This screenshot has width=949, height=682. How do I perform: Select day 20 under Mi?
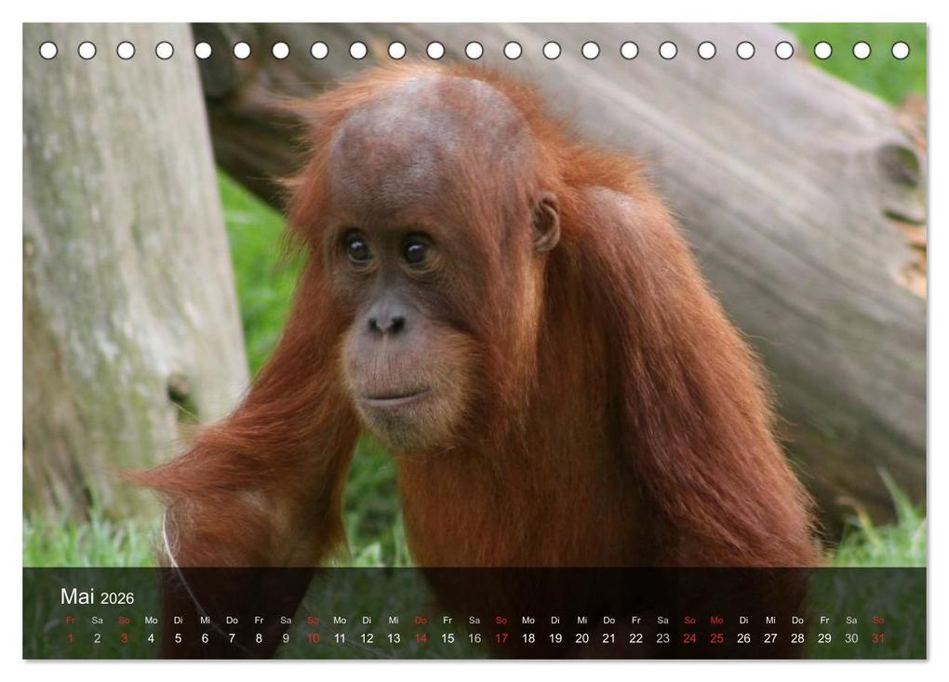coord(582,638)
